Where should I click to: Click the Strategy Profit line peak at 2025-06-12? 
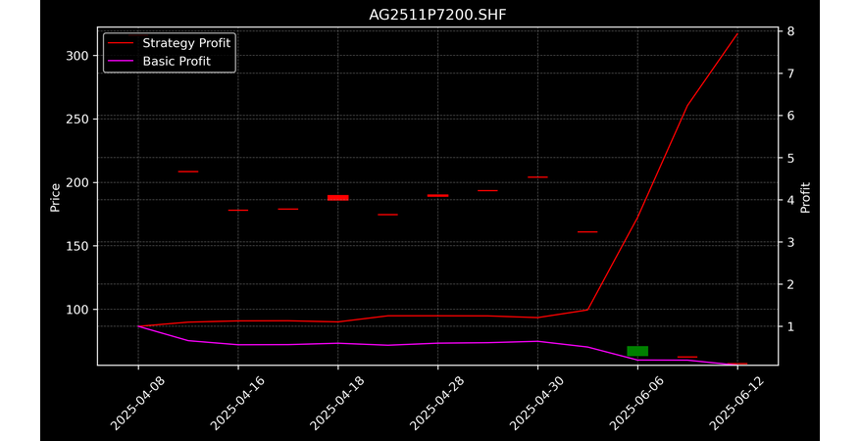(x=737, y=33)
